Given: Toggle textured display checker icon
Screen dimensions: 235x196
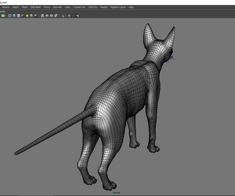Looking at the screenshot, I should [x=23, y=16].
